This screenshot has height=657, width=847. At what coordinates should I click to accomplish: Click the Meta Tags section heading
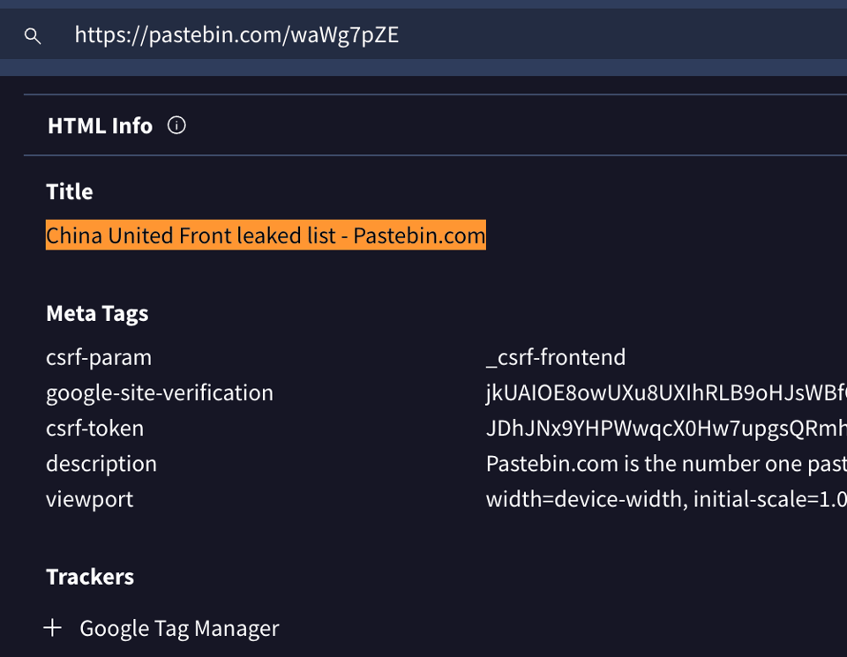[97, 313]
